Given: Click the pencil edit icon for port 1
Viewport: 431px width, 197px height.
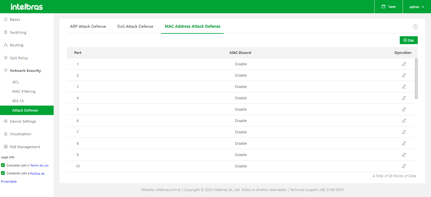Looking at the screenshot, I should pyautogui.click(x=404, y=64).
